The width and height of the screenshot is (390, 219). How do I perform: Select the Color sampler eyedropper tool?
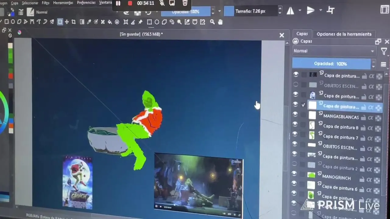coord(89,22)
